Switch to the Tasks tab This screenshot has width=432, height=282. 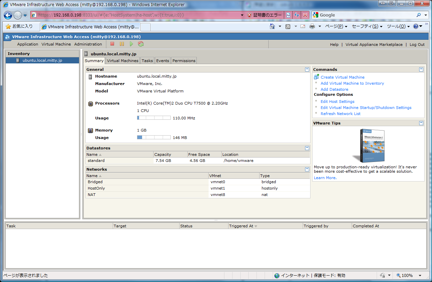point(147,61)
